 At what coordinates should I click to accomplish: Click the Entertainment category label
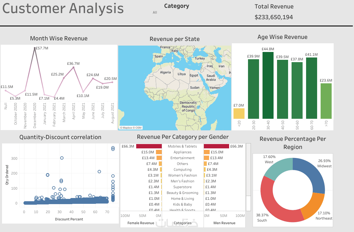pyautogui.click(x=182, y=158)
